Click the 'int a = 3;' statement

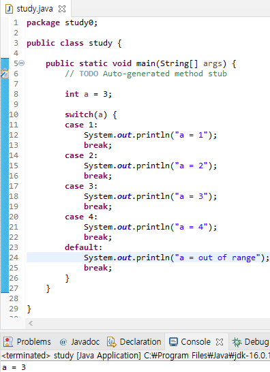(89, 94)
